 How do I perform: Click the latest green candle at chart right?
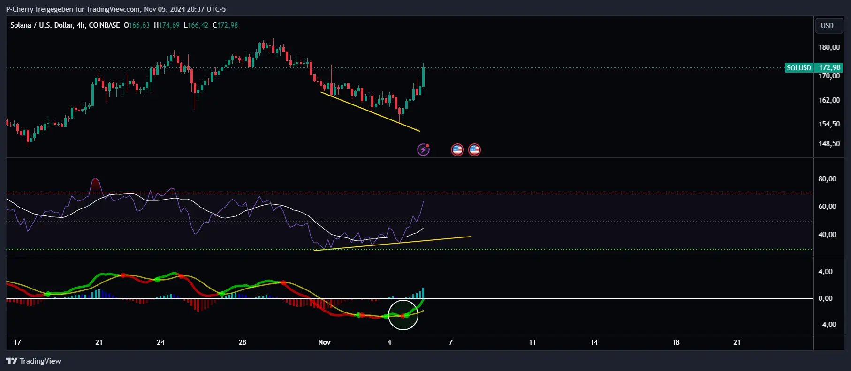tap(423, 77)
